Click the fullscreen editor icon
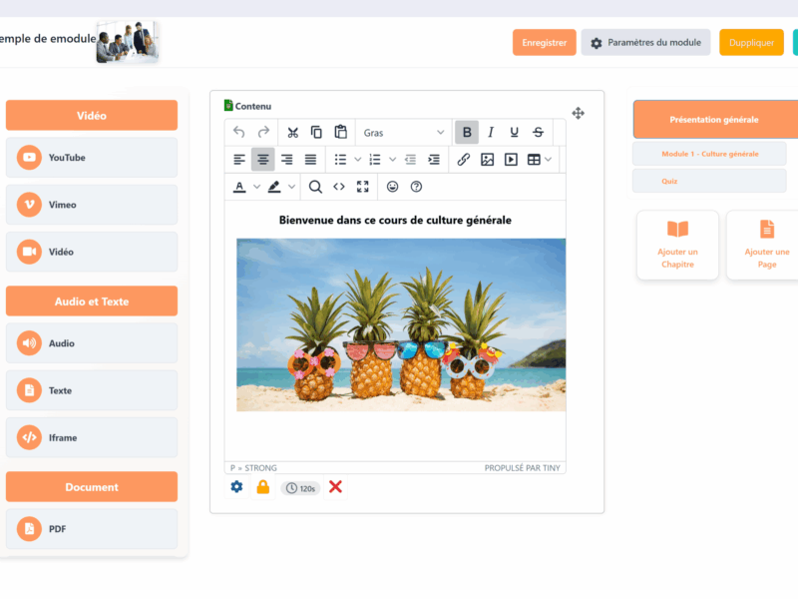 [360, 187]
